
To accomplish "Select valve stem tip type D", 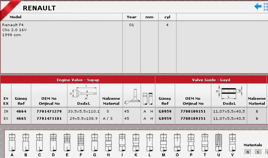I will [53, 145].
